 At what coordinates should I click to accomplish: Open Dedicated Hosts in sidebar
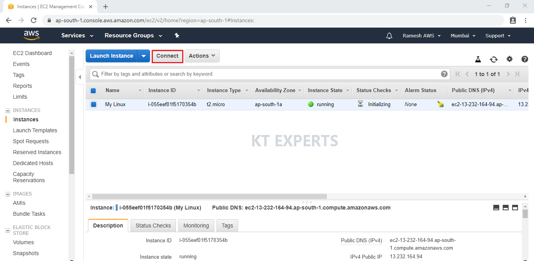[x=33, y=163]
